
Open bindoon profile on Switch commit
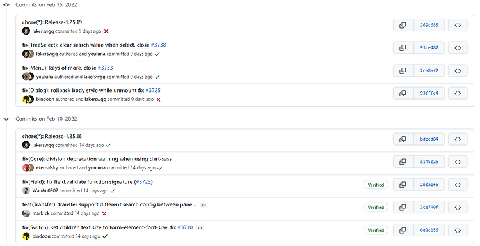tap(42, 236)
